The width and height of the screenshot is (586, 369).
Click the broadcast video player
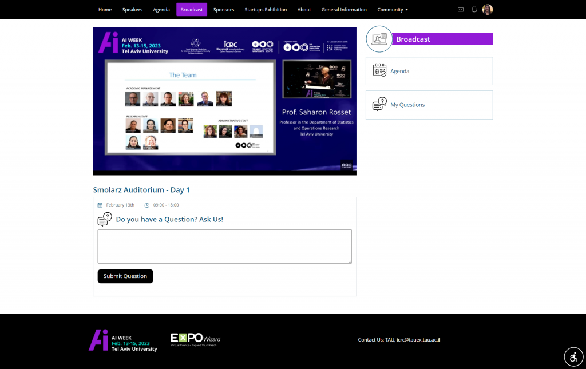pos(224,101)
